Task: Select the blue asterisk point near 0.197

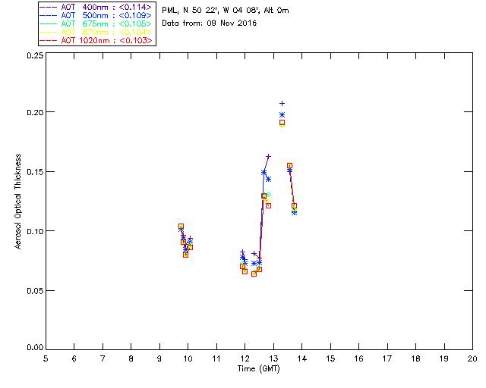Action: [282, 114]
